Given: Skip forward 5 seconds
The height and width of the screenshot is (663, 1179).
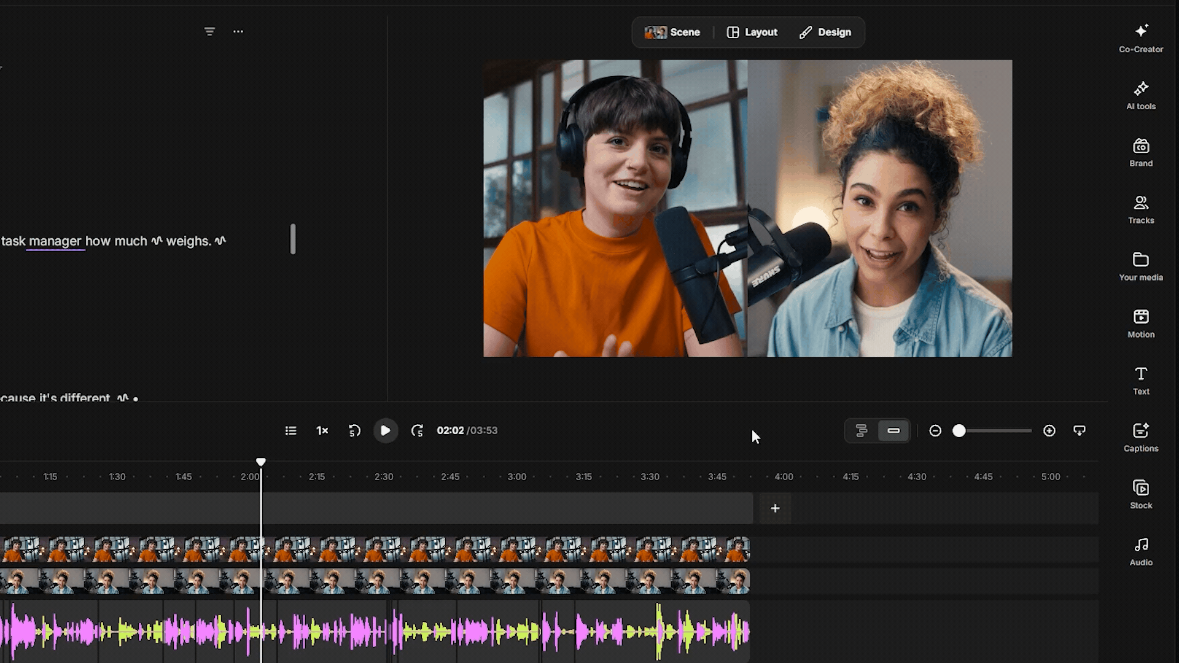Looking at the screenshot, I should coord(417,431).
